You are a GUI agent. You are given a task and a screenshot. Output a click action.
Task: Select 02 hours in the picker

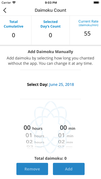click(35, 142)
